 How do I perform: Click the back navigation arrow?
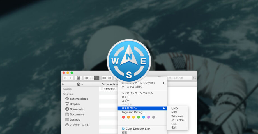point(65,78)
